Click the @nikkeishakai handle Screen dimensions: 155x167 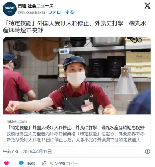pyautogui.click(x=31, y=12)
